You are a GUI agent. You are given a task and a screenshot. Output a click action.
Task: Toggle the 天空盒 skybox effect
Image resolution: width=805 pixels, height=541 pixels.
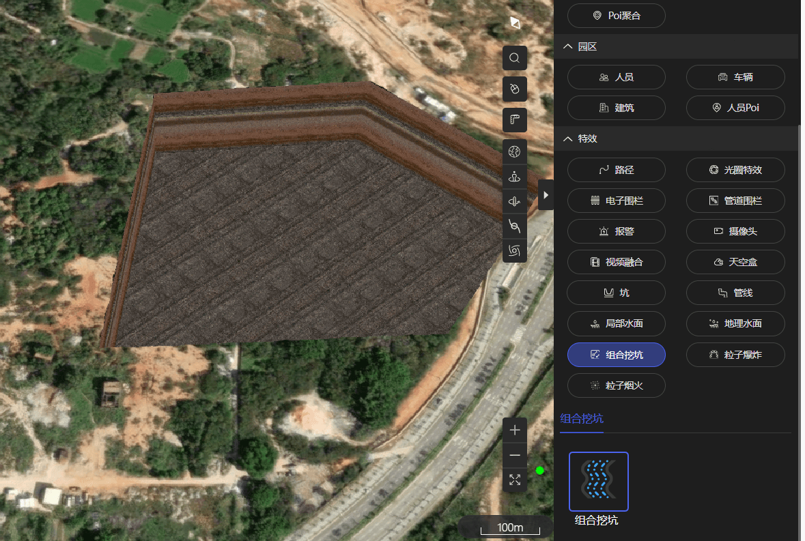coord(735,262)
